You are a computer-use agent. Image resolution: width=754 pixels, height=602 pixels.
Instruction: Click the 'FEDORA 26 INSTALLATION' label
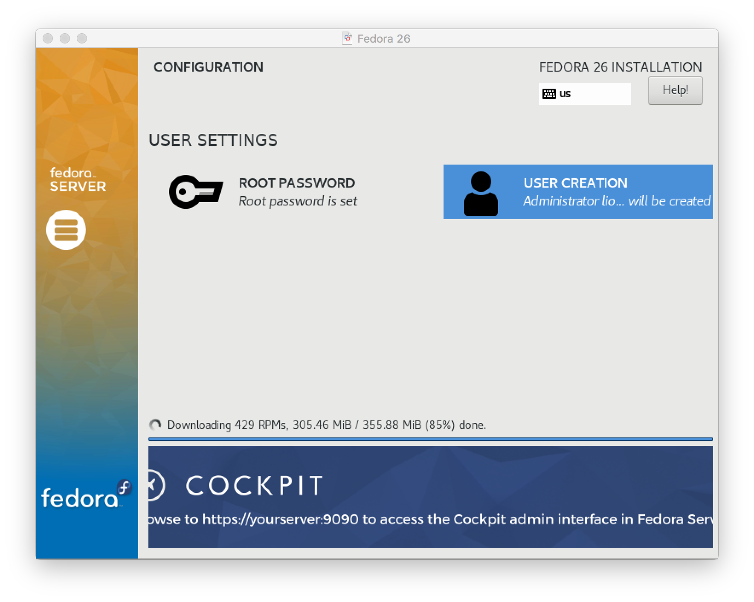tap(621, 67)
